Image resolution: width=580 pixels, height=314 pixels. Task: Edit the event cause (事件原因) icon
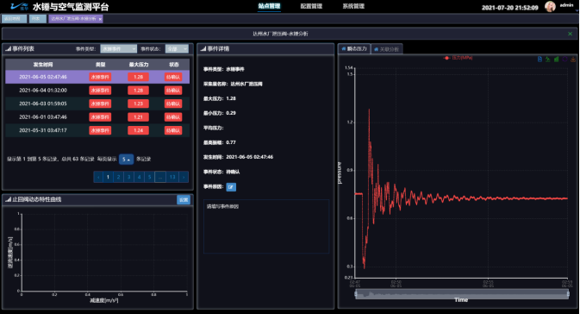click(231, 187)
